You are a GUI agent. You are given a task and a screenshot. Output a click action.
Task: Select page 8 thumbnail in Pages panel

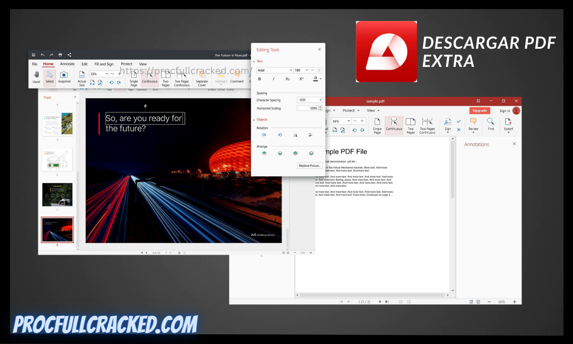(57, 230)
